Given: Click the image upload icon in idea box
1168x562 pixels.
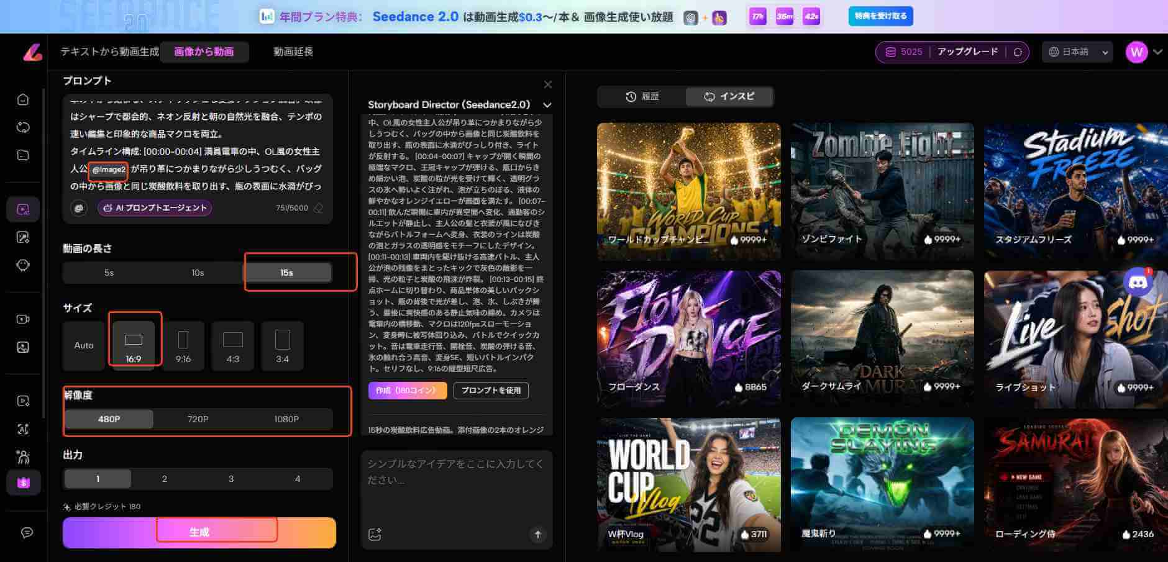Looking at the screenshot, I should click(x=375, y=534).
